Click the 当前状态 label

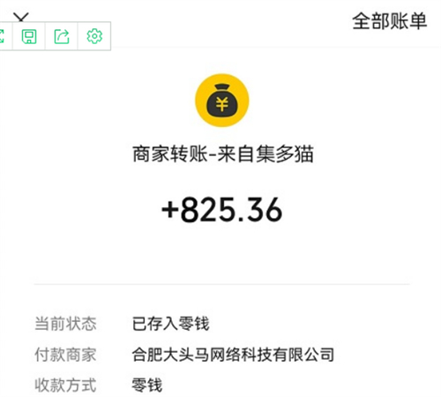65,324
